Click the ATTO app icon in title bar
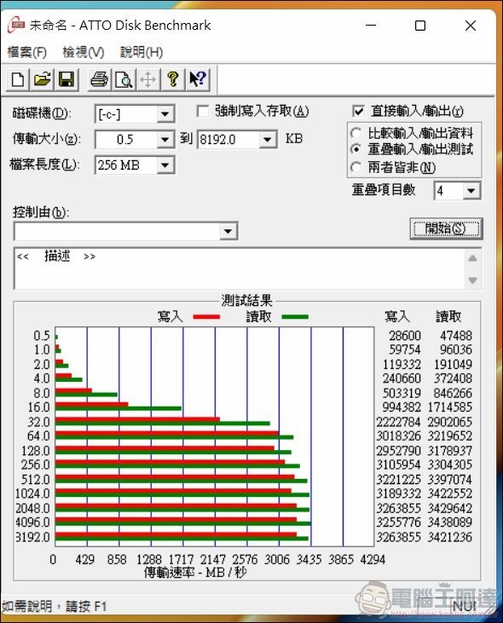The height and width of the screenshot is (623, 503). tap(16, 25)
